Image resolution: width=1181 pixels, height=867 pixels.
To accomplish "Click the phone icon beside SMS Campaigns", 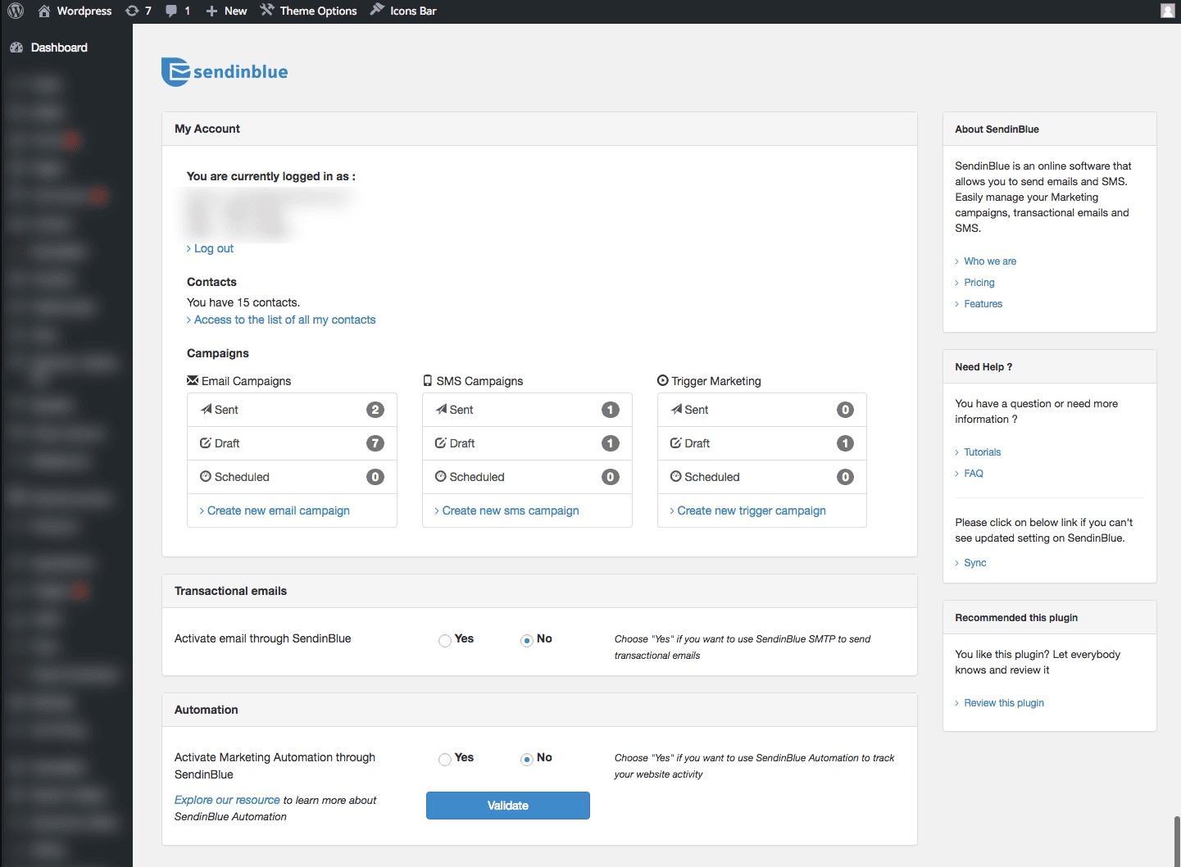I will [427, 380].
